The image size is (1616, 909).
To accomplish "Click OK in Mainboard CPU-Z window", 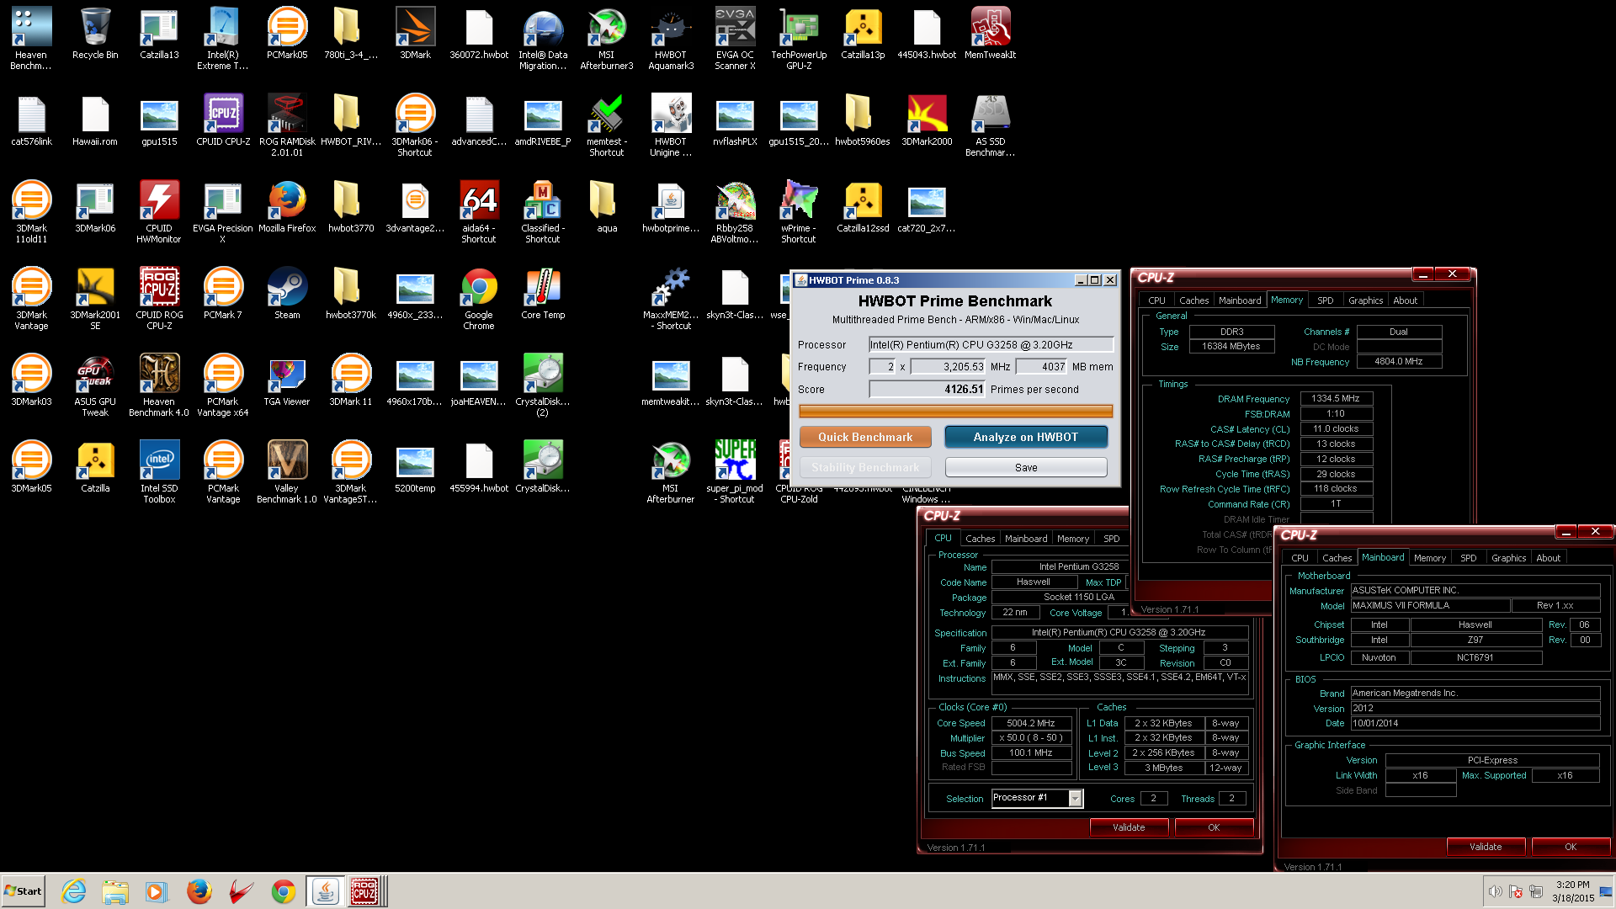I will click(1570, 847).
